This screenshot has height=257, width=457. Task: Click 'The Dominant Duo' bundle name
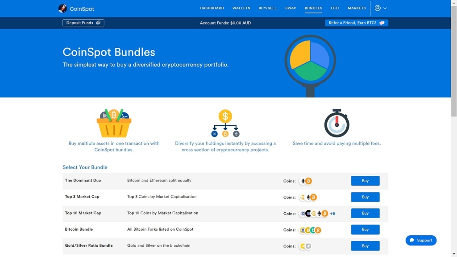83,180
